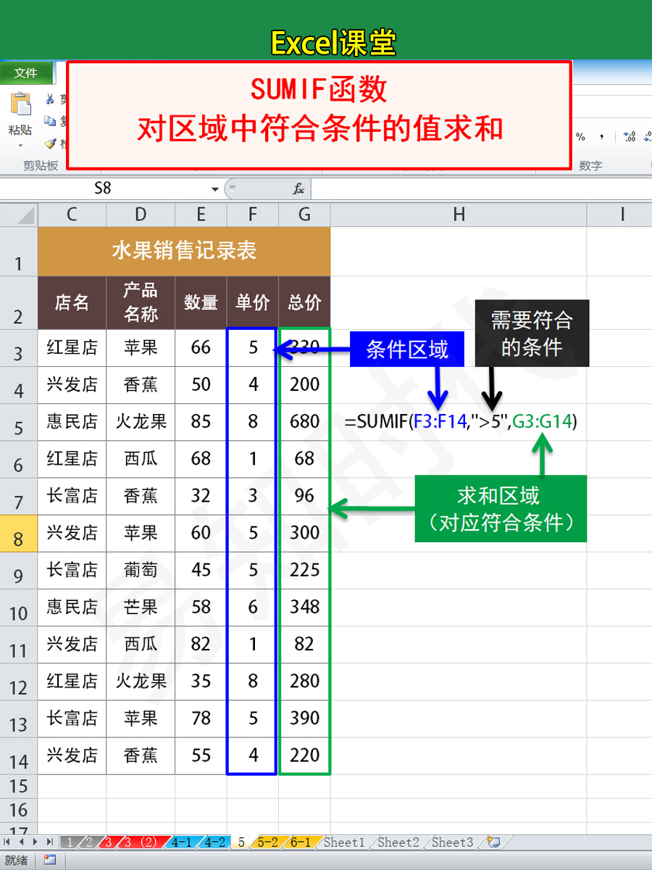This screenshot has height=870, width=652.
Task: Select column I header
Action: (620, 215)
